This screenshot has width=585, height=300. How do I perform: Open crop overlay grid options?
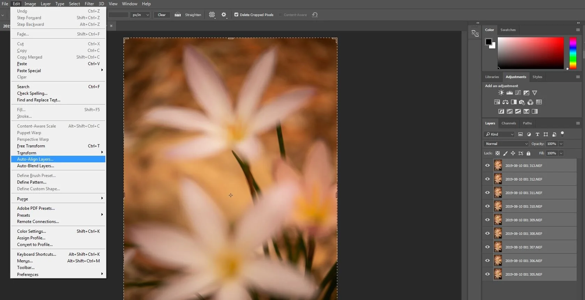(x=212, y=15)
